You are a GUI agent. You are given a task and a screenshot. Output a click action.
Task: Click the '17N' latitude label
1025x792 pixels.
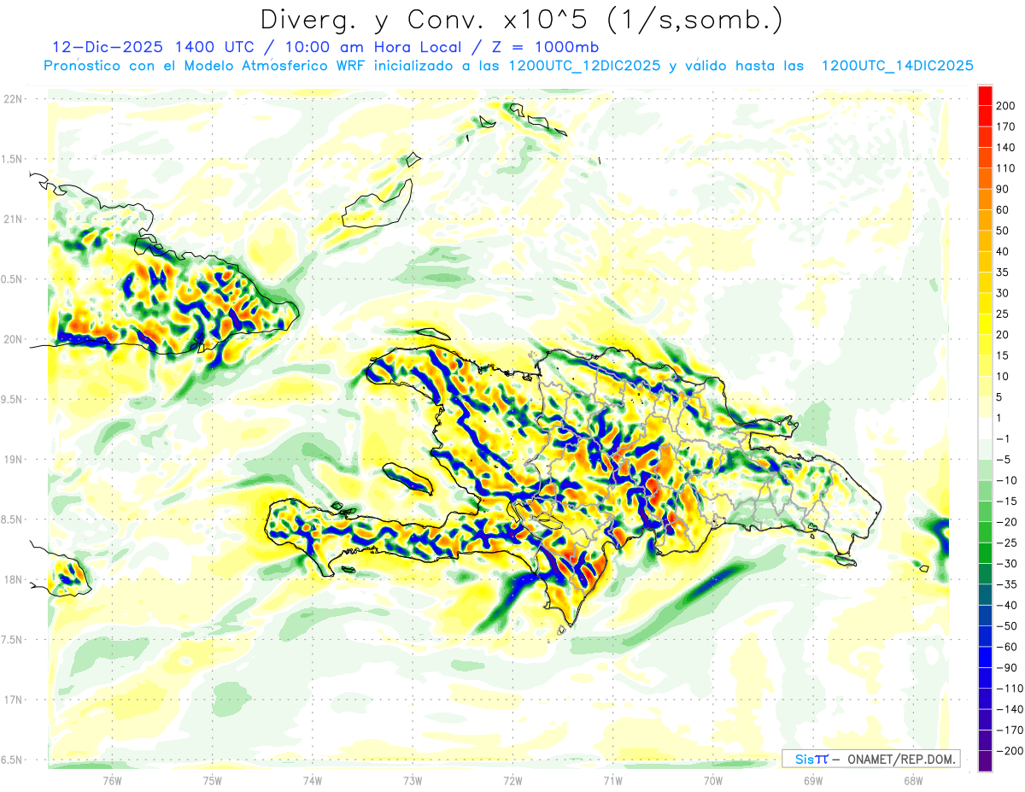[13, 700]
